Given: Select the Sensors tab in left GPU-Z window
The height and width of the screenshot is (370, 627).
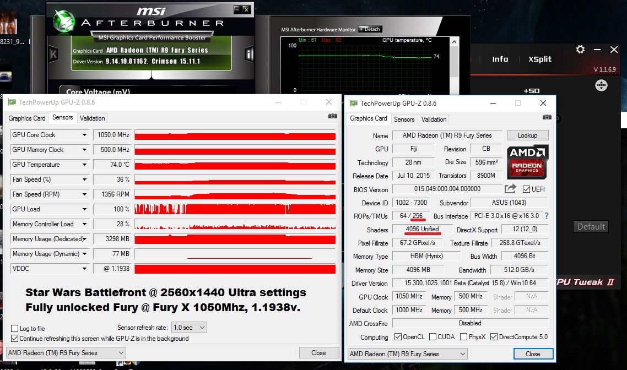Looking at the screenshot, I should [62, 117].
